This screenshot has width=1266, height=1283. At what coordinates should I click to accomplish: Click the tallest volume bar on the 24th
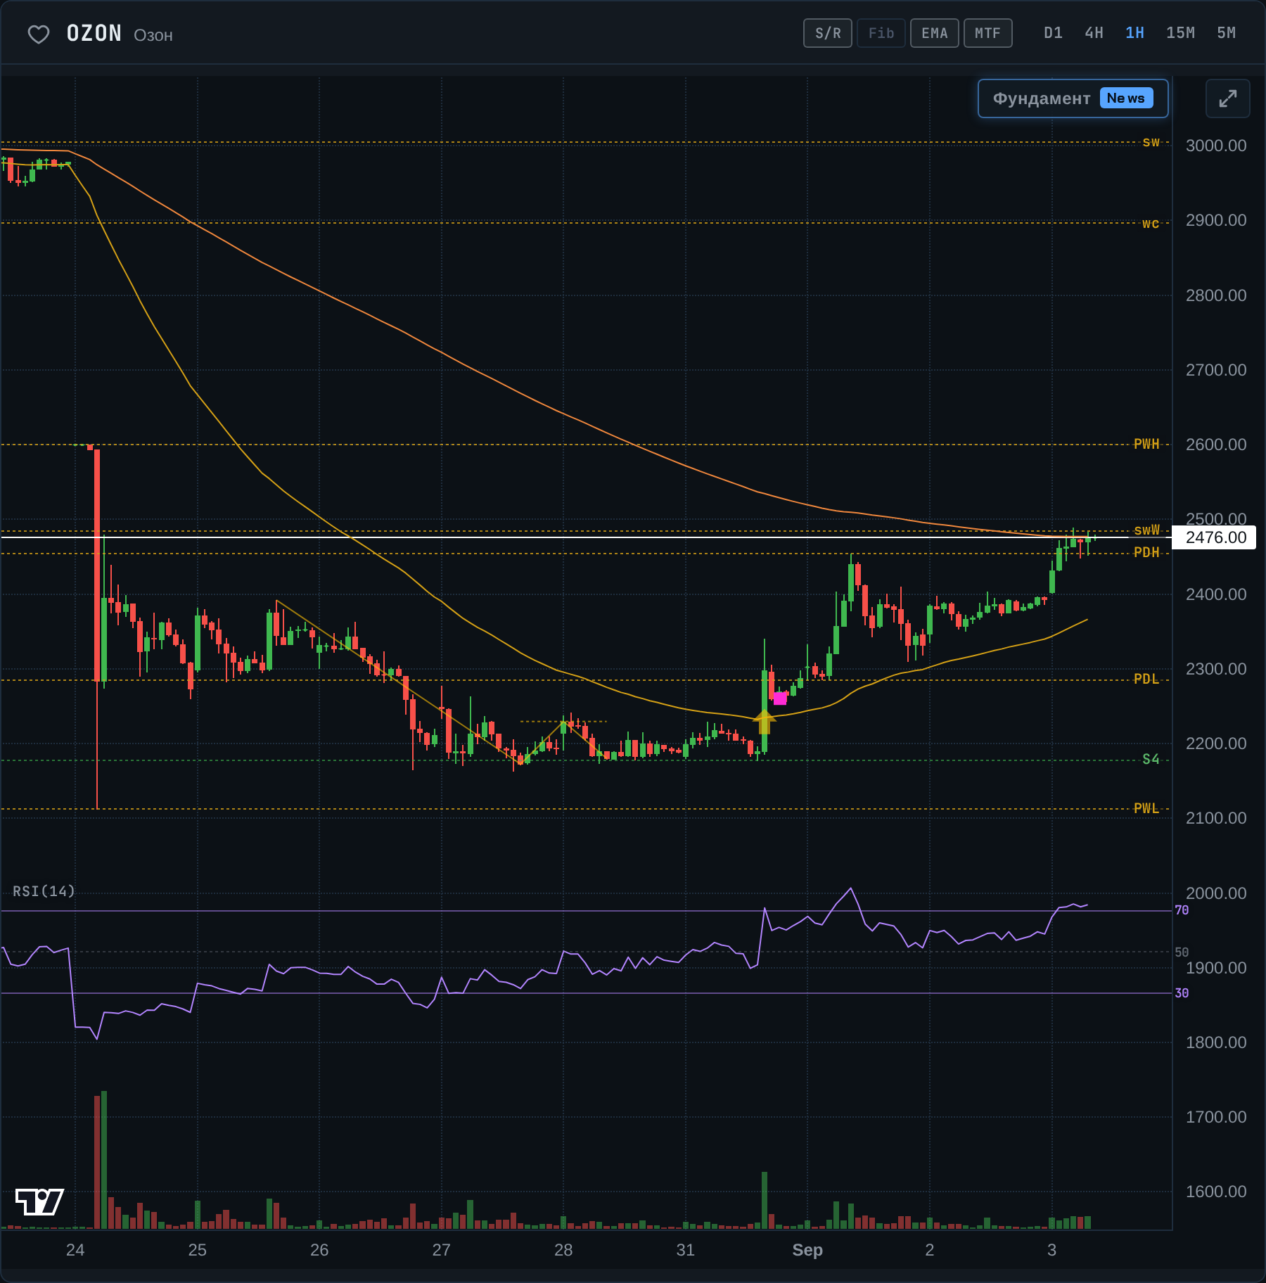104,1160
